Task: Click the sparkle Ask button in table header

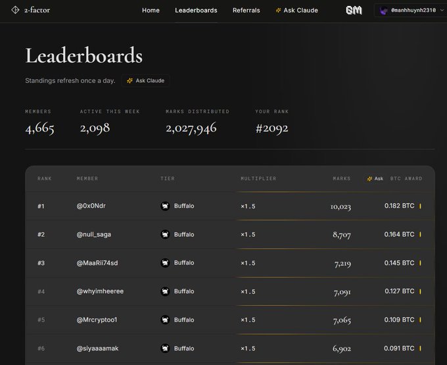Action: (x=375, y=179)
